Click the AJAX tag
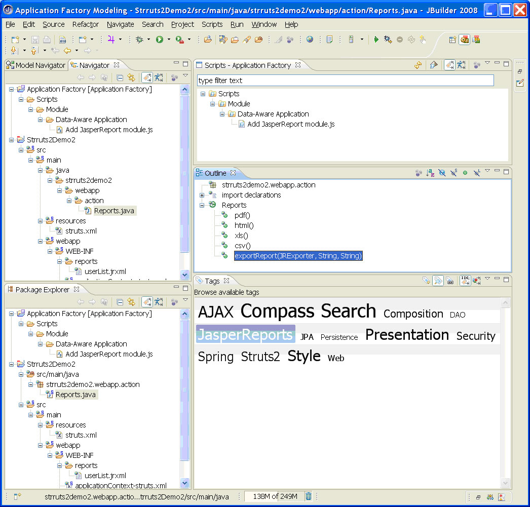The image size is (530, 507). pos(216,312)
